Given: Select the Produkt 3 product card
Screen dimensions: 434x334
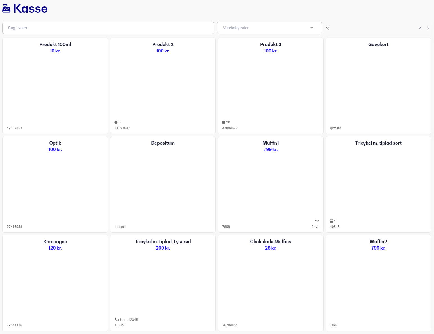Looking at the screenshot, I should [x=271, y=86].
